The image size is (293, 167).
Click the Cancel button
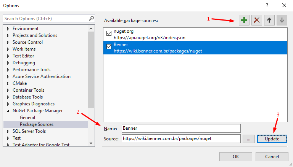click(272, 157)
